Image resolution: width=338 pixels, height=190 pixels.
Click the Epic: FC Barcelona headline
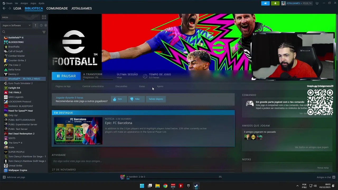(119, 123)
